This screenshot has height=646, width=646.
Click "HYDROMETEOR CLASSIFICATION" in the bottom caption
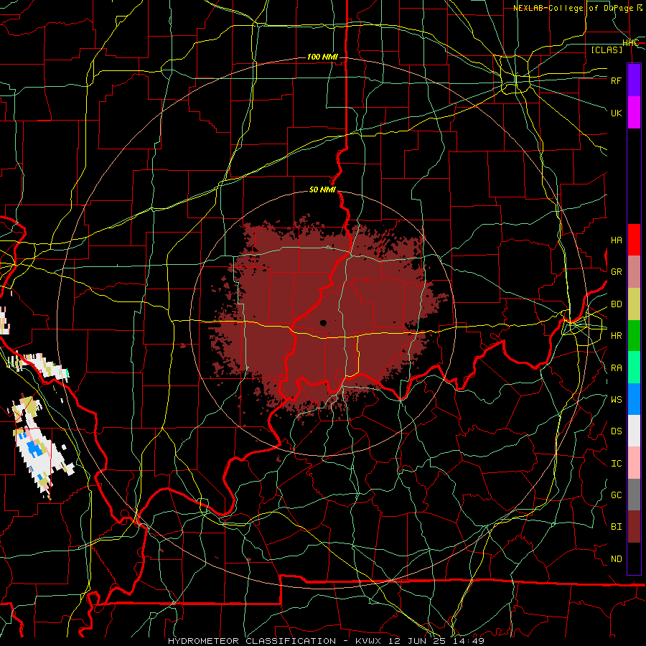click(x=252, y=641)
